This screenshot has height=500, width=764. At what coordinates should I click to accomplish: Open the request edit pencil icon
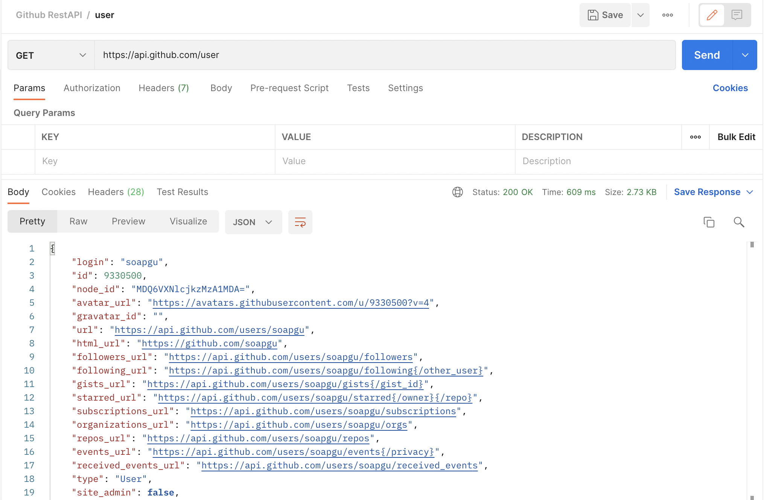coord(711,15)
